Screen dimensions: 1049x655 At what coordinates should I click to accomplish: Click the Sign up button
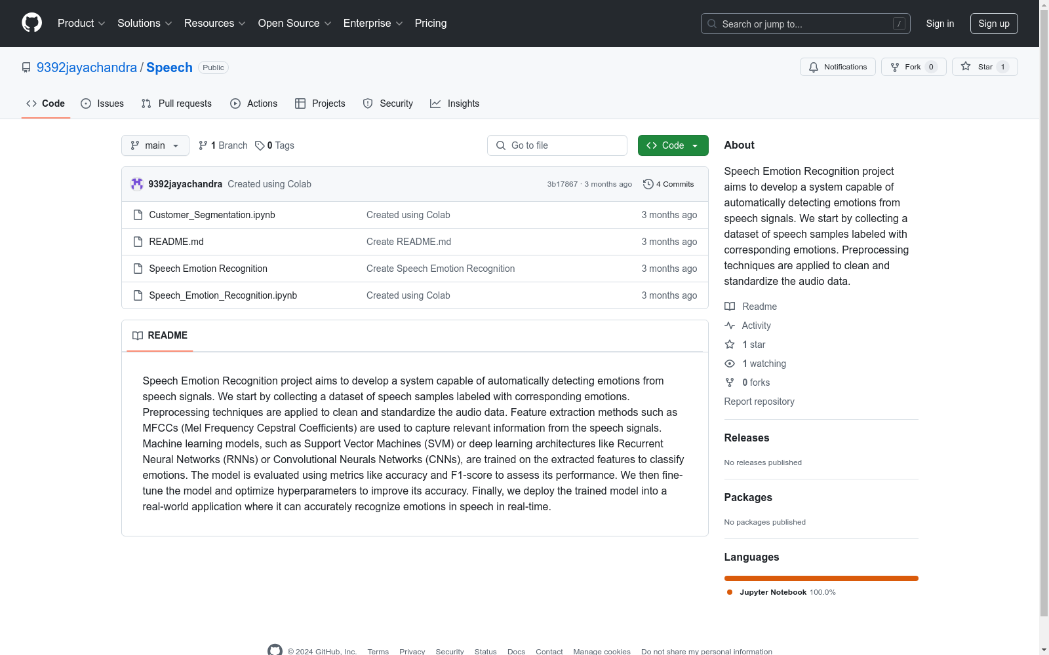coord(994,24)
